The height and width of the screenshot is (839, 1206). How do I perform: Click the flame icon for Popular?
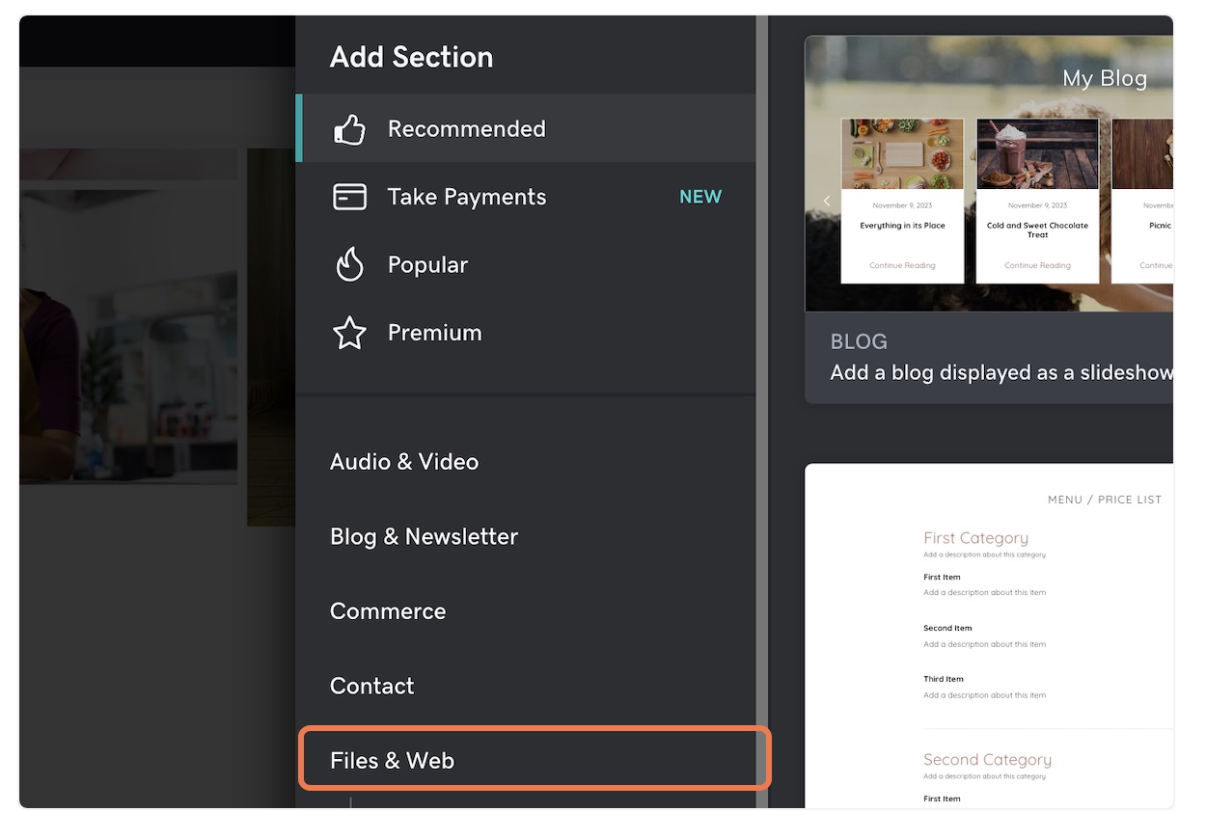pos(349,264)
